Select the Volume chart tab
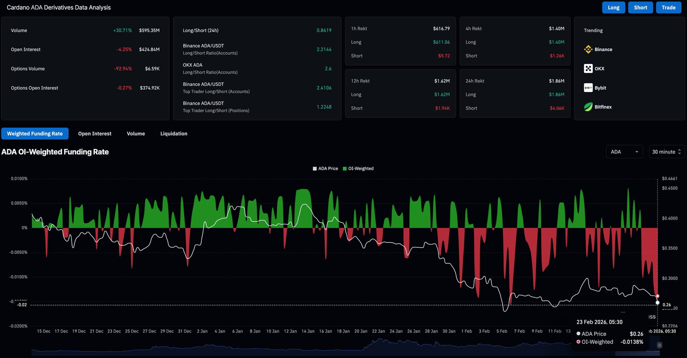687x358 pixels. pos(136,134)
